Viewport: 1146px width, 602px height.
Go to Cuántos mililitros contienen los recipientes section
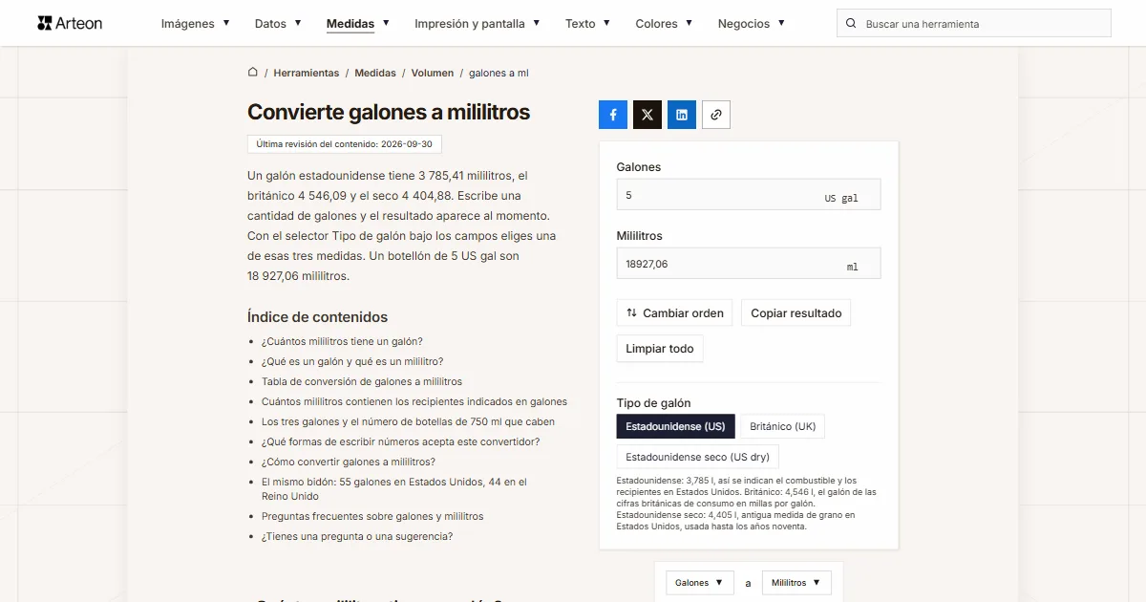coord(414,401)
